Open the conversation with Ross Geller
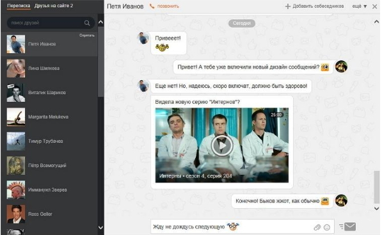 (x=49, y=215)
